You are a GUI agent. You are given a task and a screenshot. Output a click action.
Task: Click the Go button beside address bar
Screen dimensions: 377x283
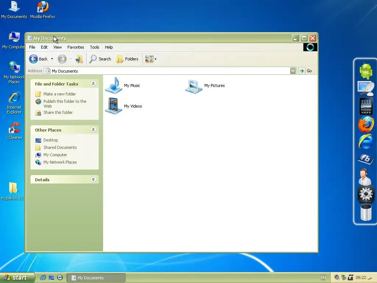(305, 71)
